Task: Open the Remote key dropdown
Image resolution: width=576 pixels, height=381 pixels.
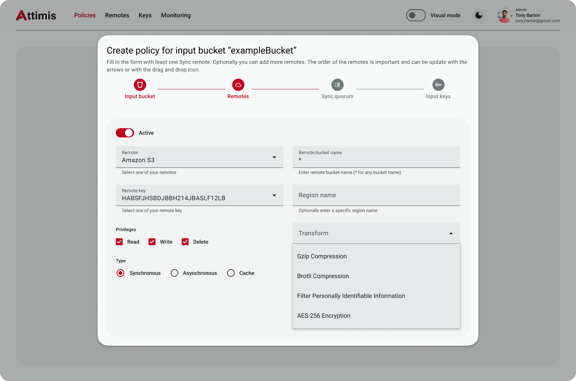Action: click(199, 195)
